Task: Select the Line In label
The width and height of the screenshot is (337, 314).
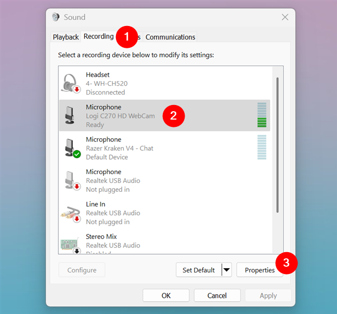Action: point(95,204)
